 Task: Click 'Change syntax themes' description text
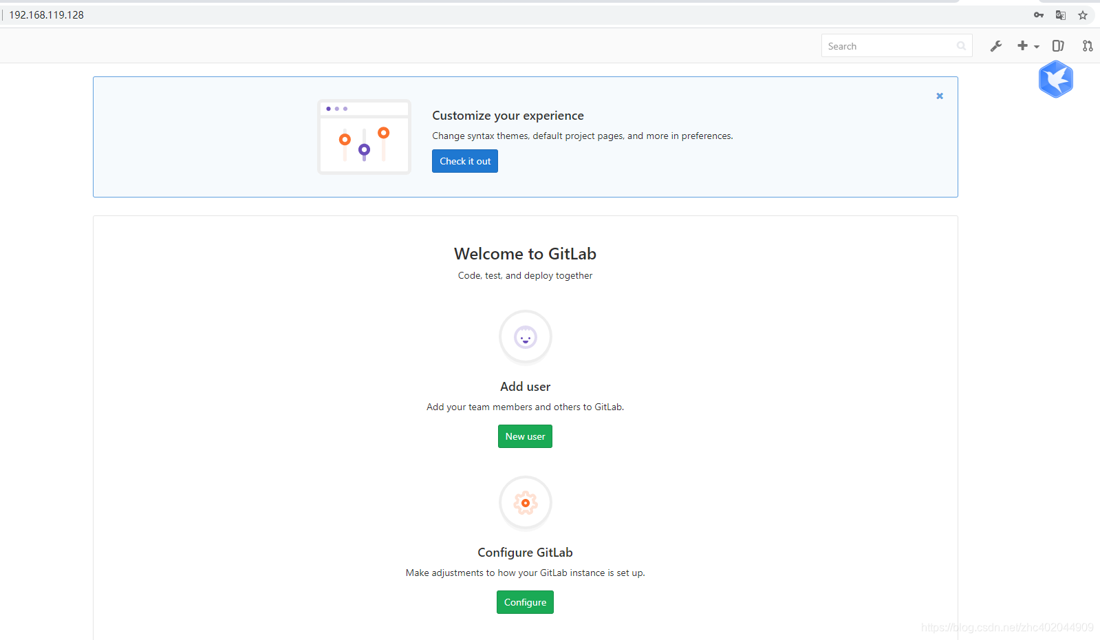click(x=582, y=136)
